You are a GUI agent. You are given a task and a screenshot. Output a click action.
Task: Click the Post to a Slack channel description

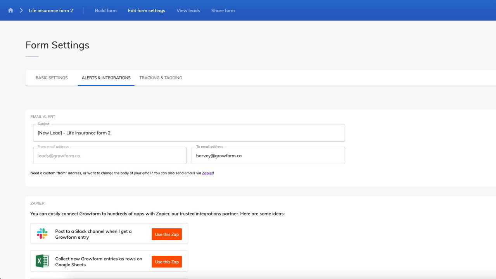pos(93,234)
